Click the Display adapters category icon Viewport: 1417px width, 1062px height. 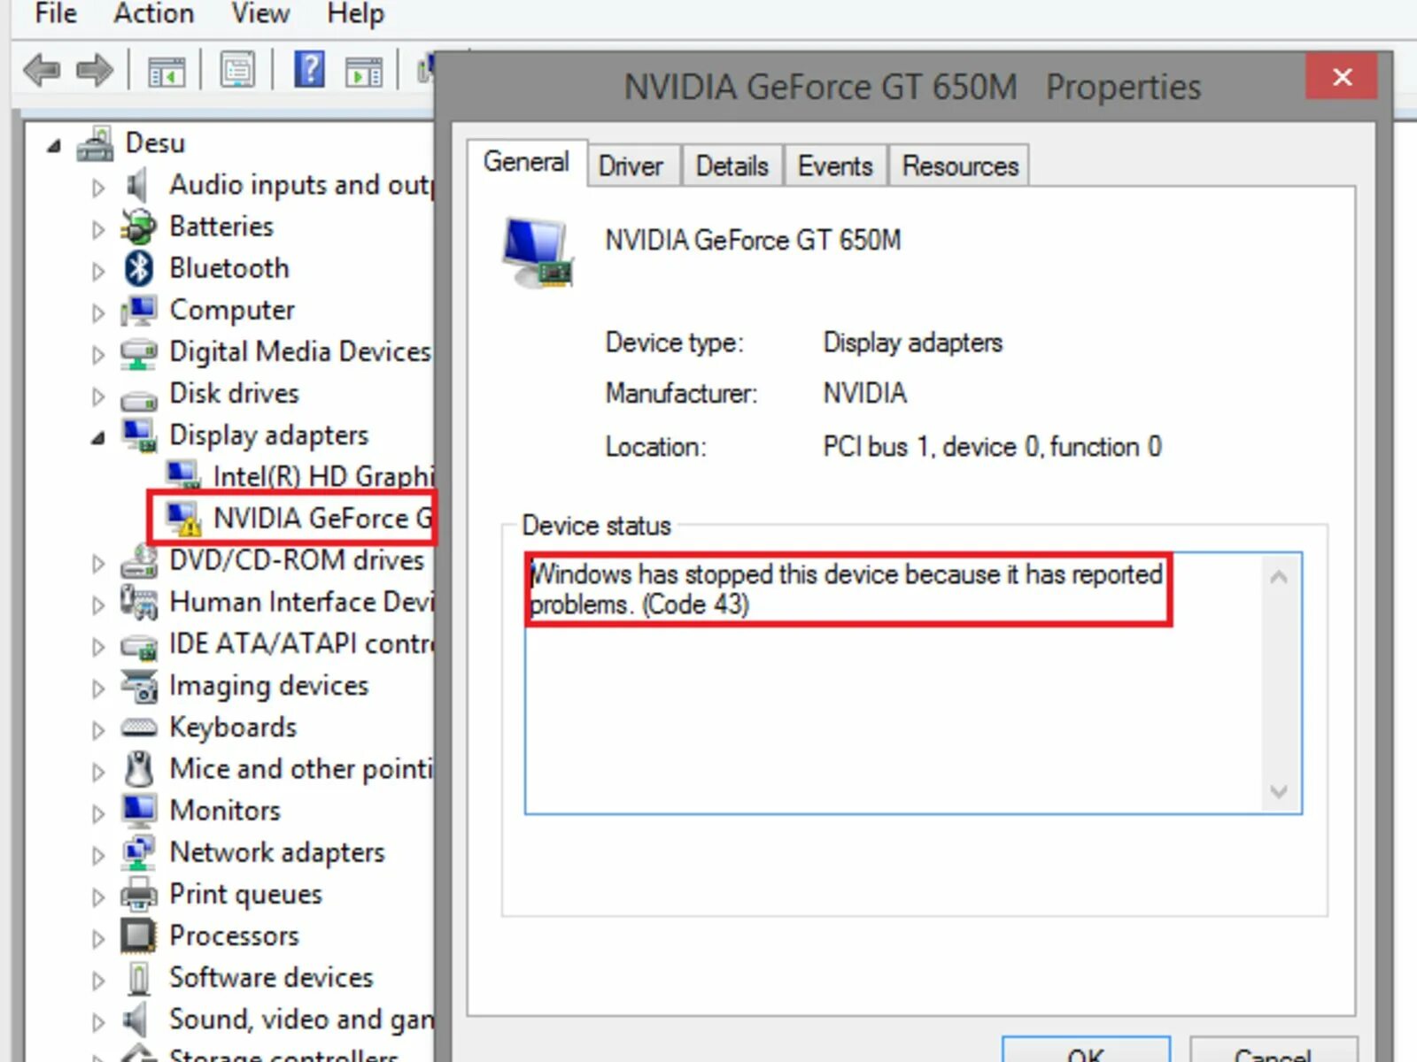139,435
